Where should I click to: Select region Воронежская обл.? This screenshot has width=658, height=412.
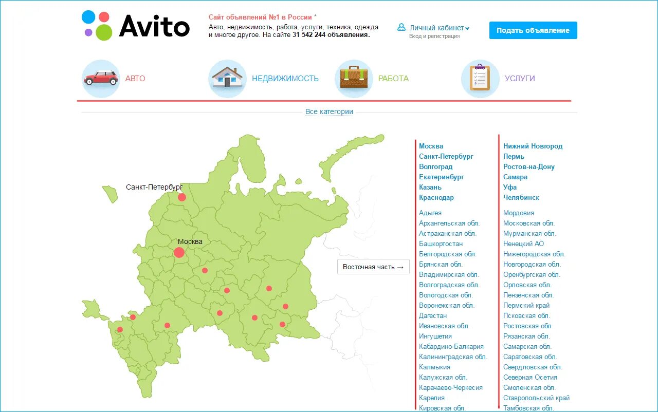[x=447, y=305]
